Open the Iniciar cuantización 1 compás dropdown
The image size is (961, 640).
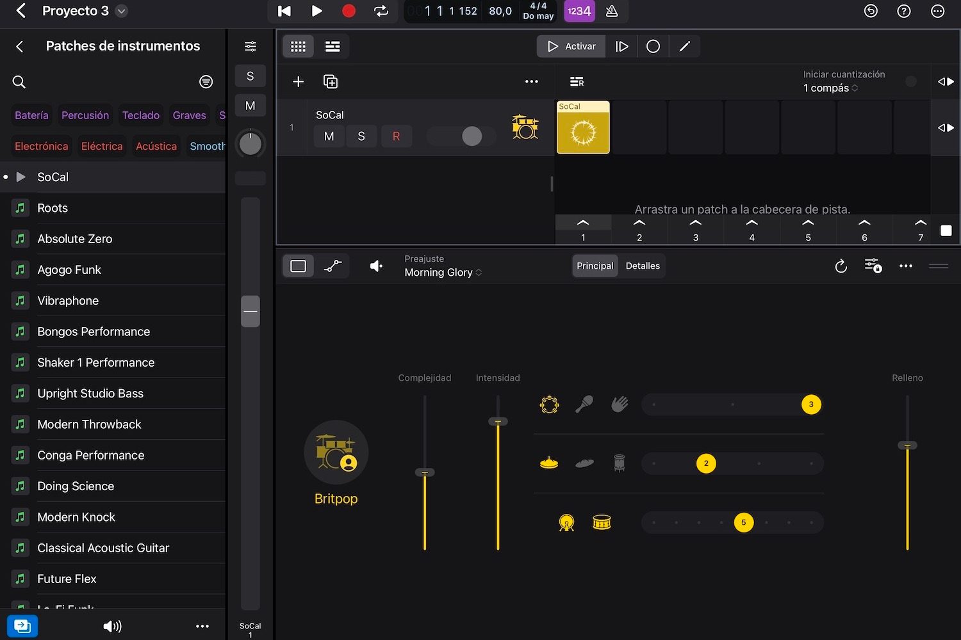[830, 88]
